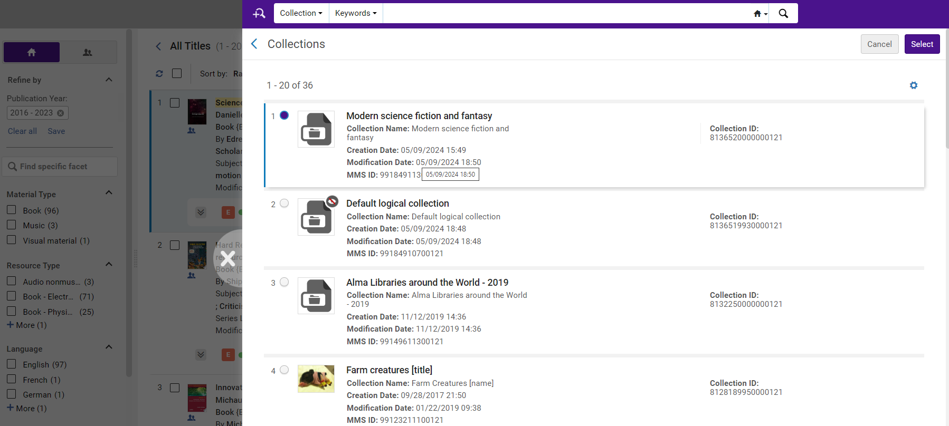Open the book cover thumbnail in row 3
The image size is (949, 426).
pos(197,398)
